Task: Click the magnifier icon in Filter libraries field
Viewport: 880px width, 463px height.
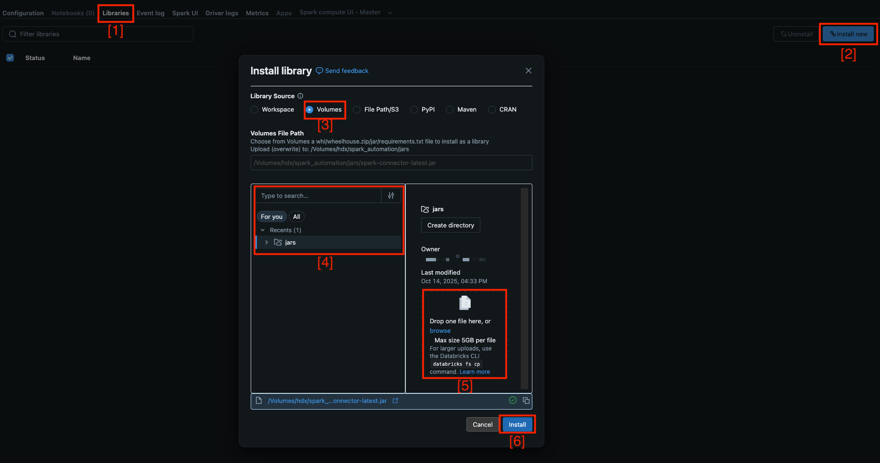Action: pos(12,34)
